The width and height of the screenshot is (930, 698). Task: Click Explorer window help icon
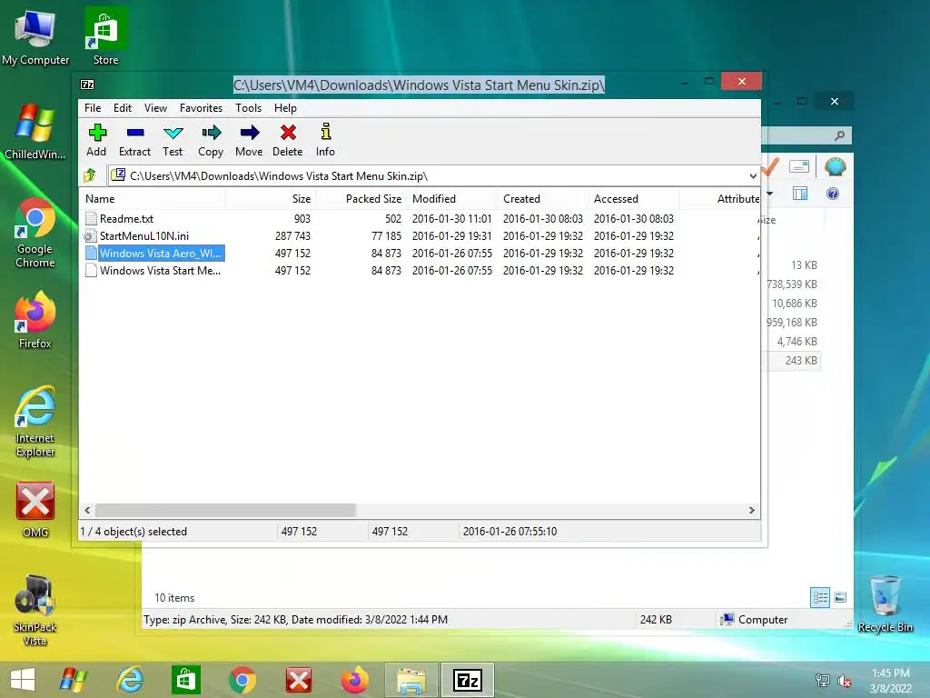tap(833, 194)
